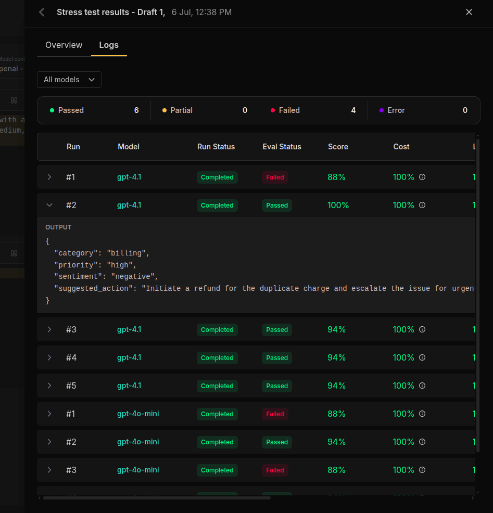Image resolution: width=493 pixels, height=513 pixels.
Task: Click cost info icon for gpt-4.1 run #3
Action: tap(422, 329)
